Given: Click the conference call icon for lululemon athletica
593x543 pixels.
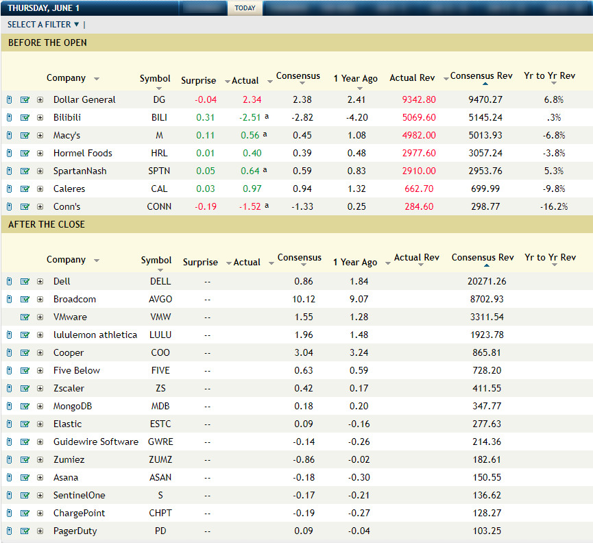Looking at the screenshot, I should coord(10,335).
